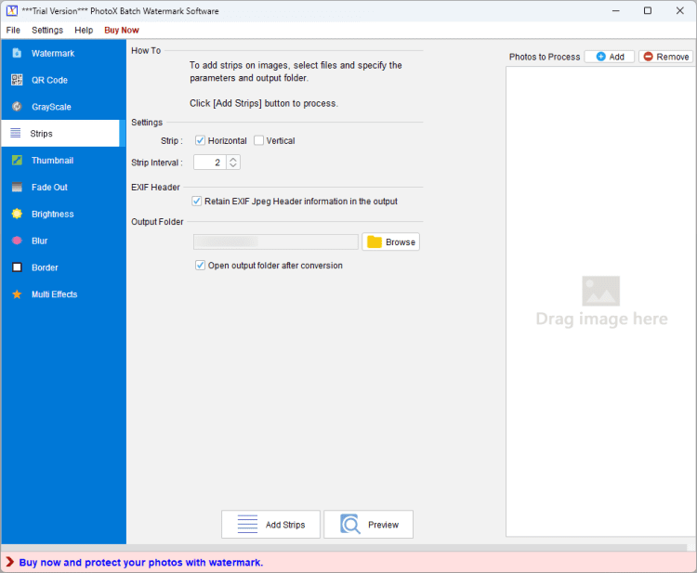Select the QR Code sidebar icon

pyautogui.click(x=17, y=80)
